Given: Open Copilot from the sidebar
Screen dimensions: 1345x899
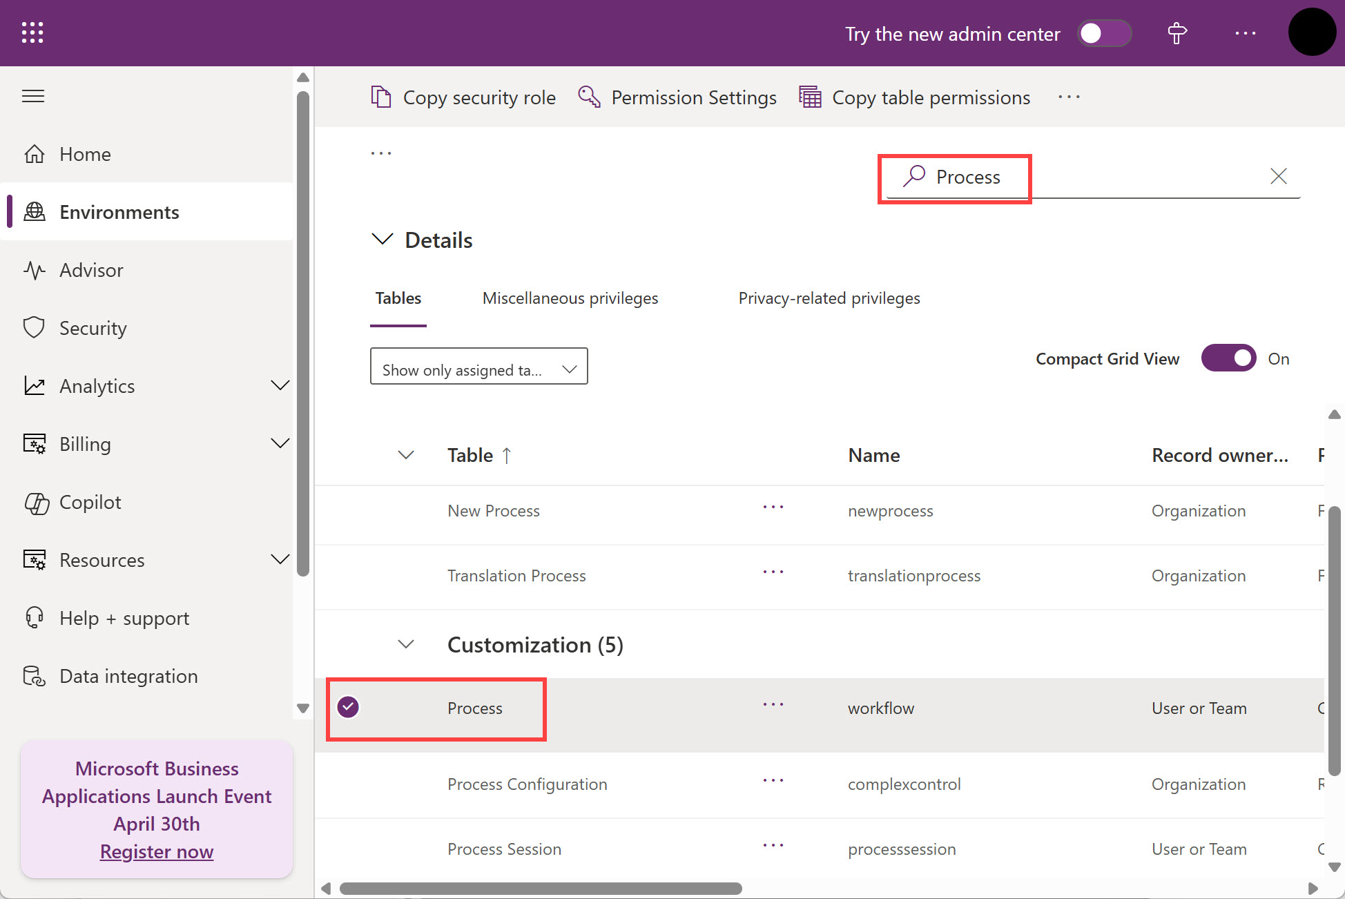Looking at the screenshot, I should click(x=90, y=502).
